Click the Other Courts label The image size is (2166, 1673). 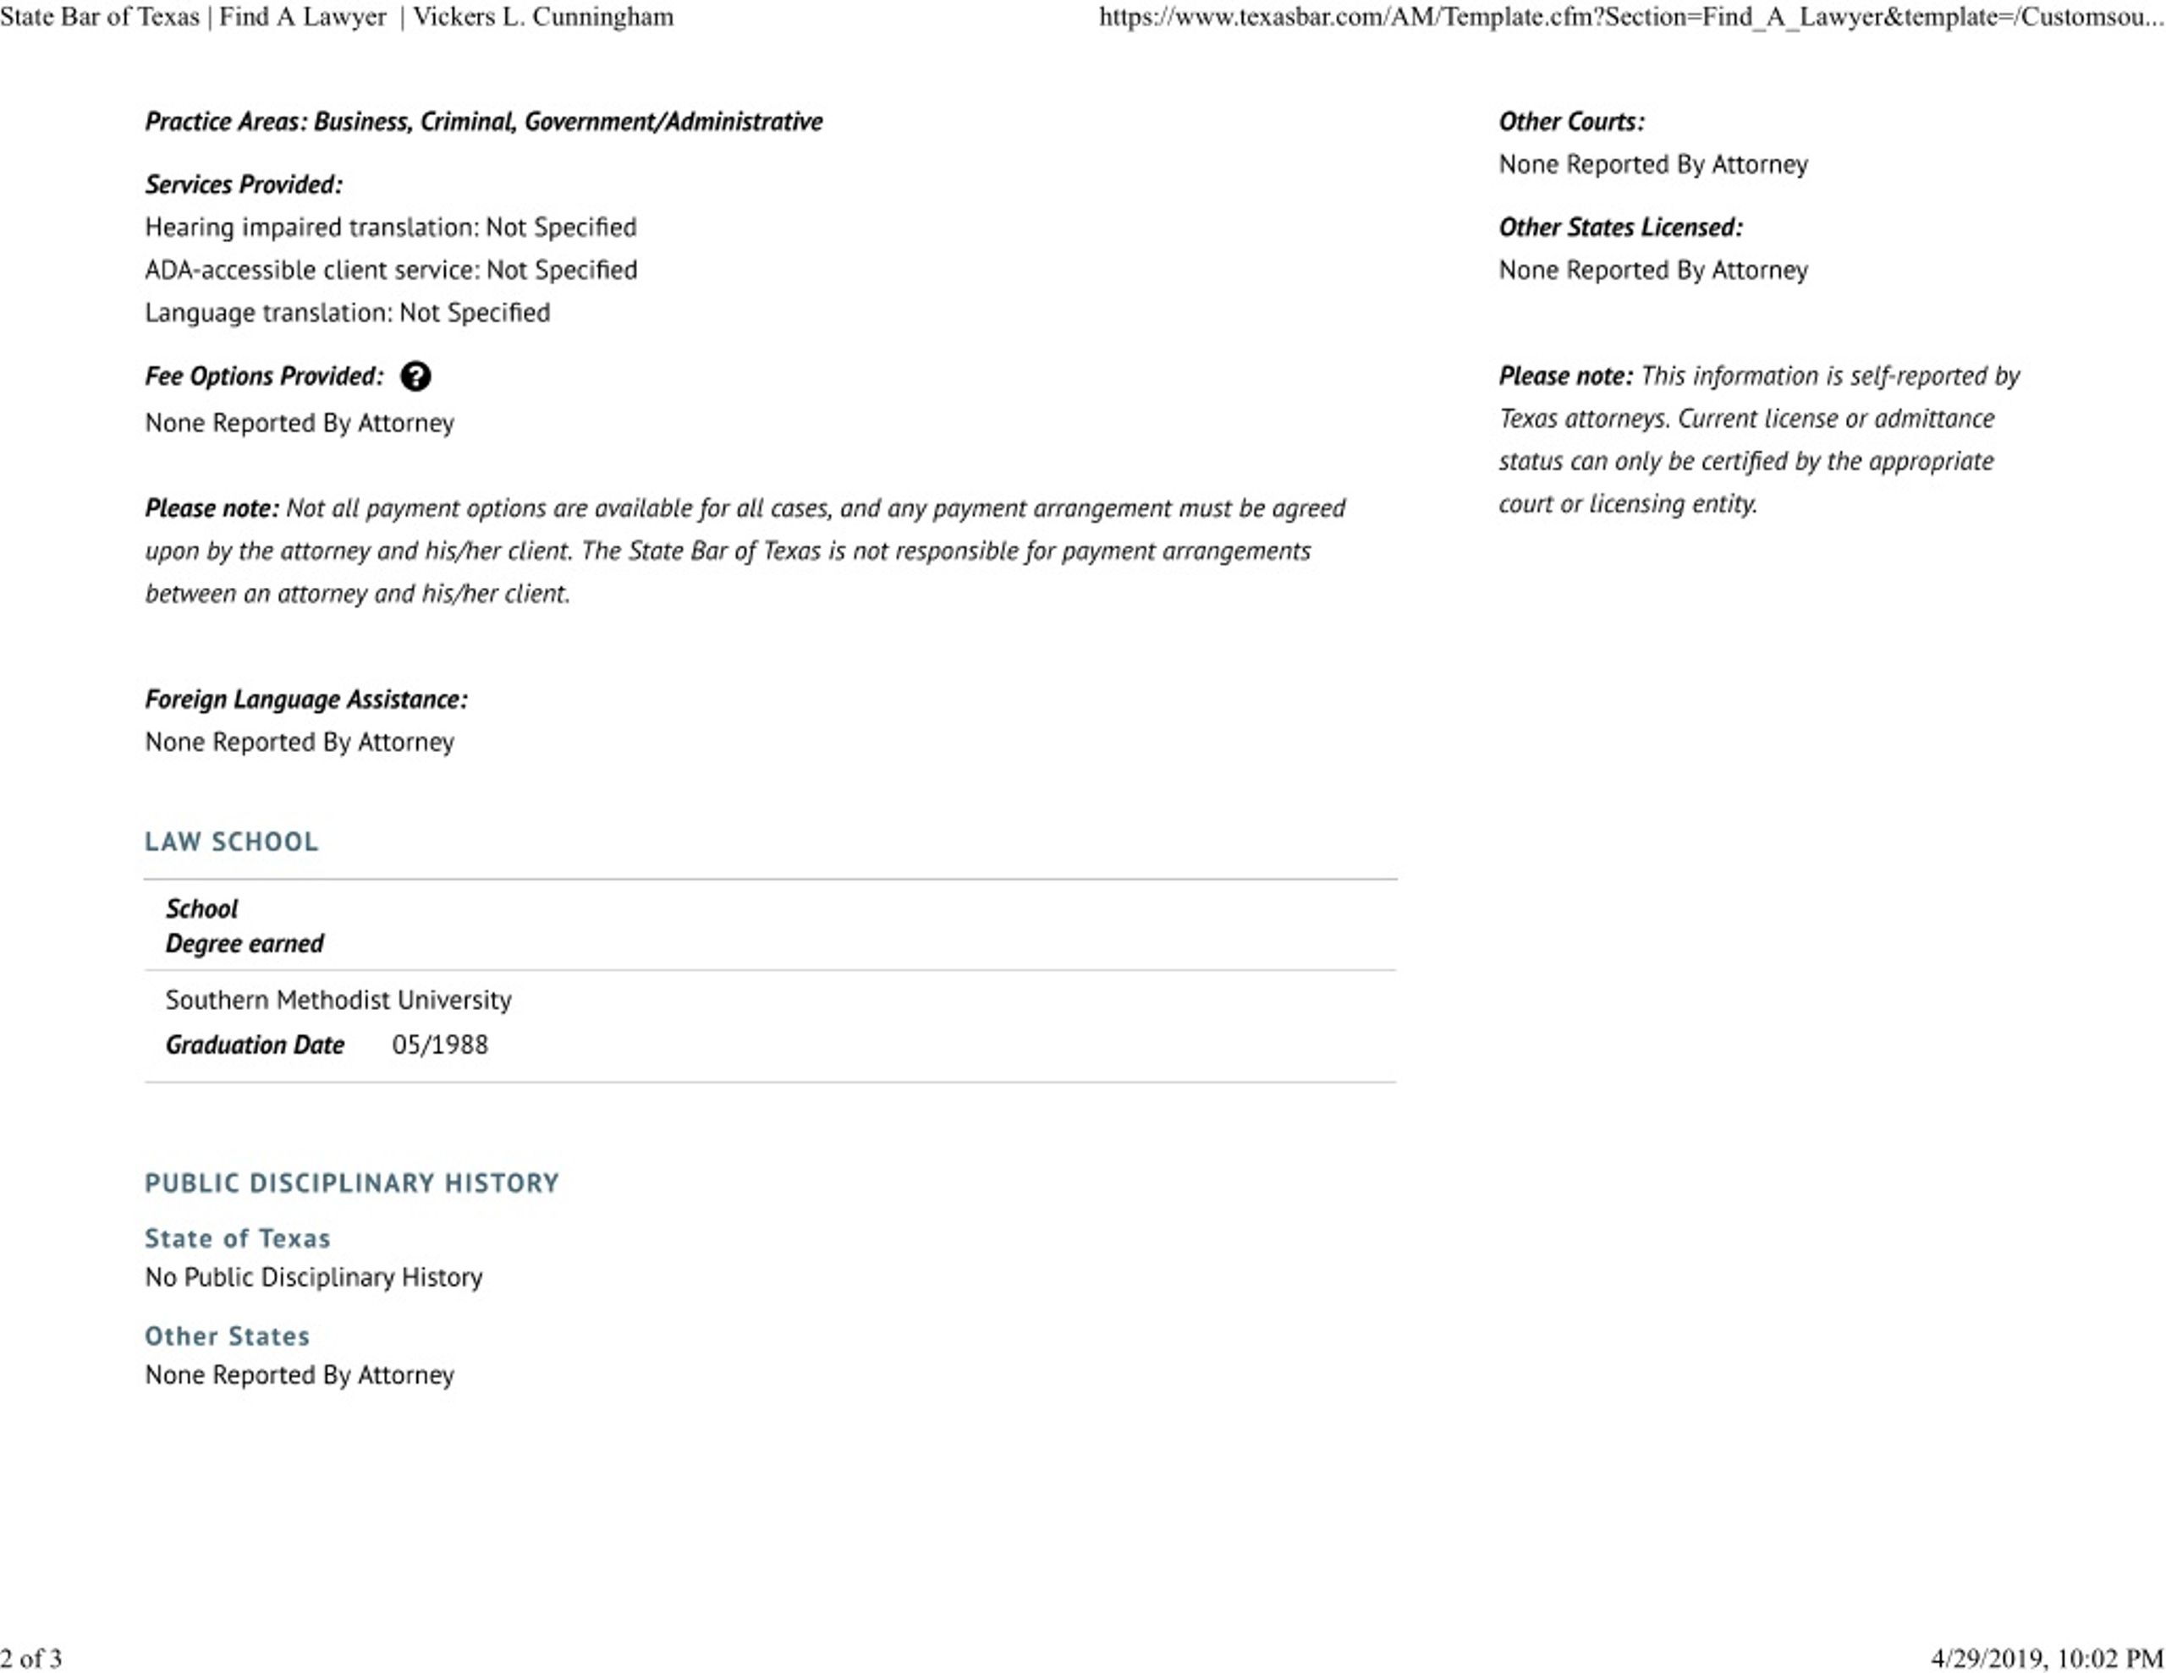point(1572,122)
